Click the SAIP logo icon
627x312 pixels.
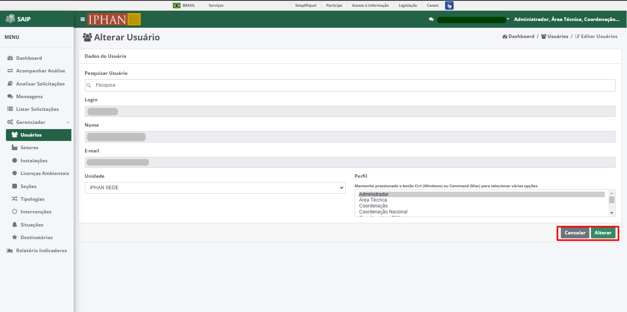coord(10,19)
